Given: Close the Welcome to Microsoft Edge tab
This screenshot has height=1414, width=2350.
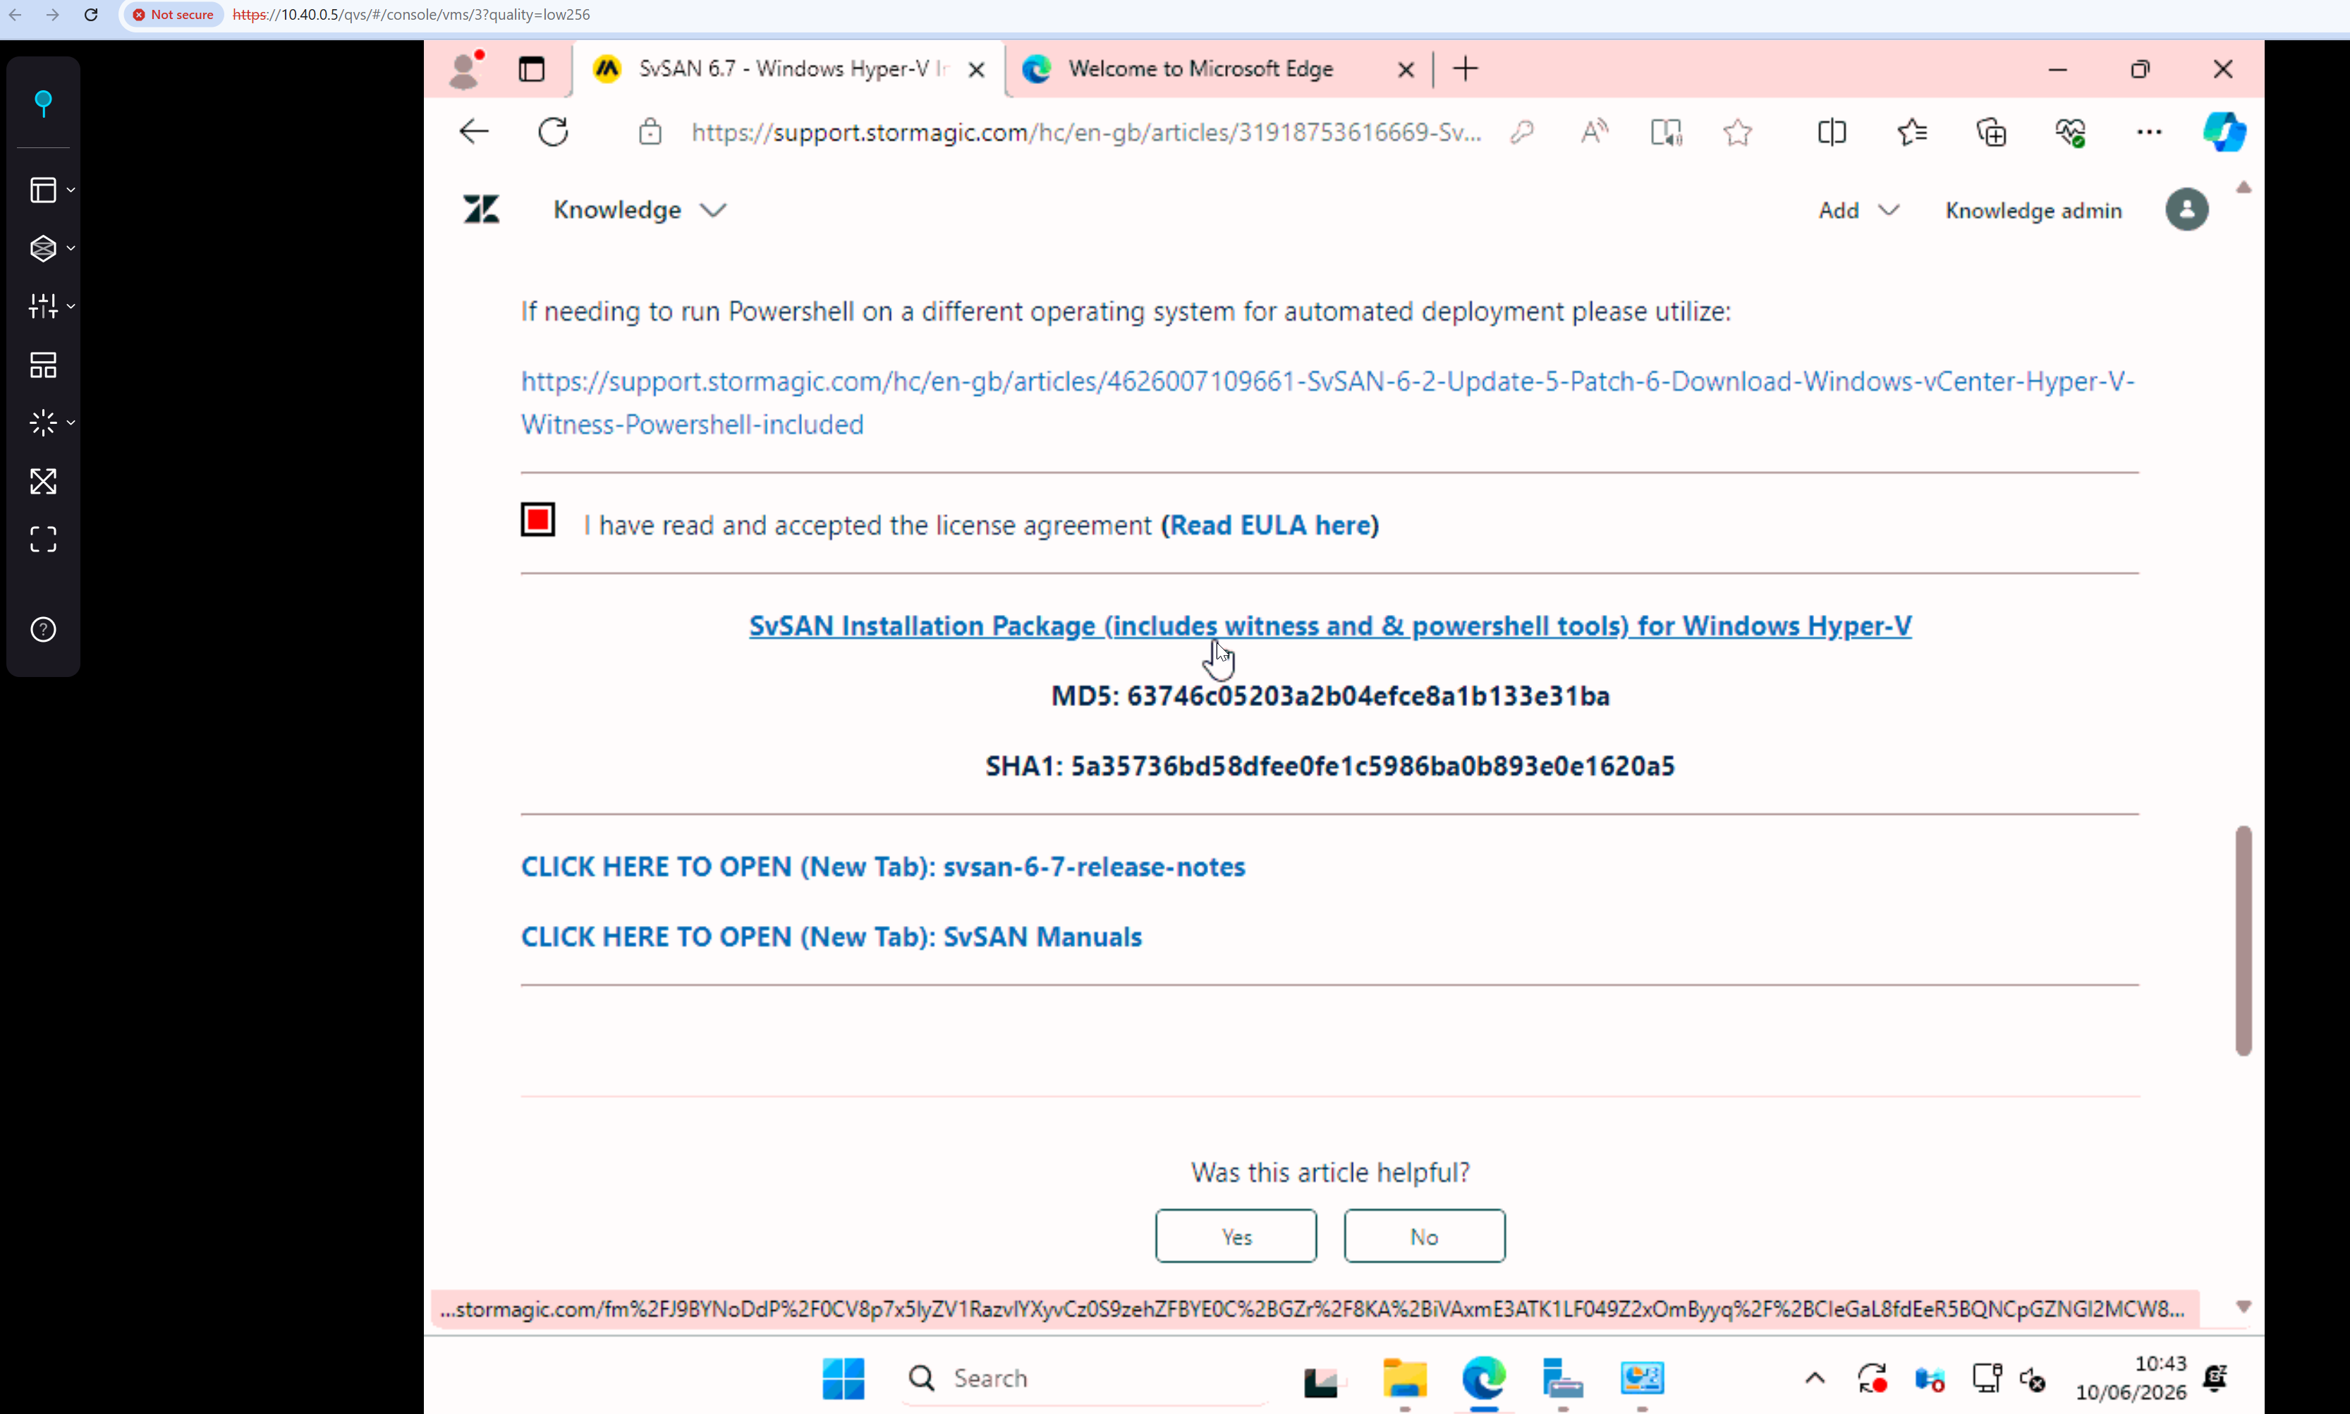Looking at the screenshot, I should point(1405,70).
